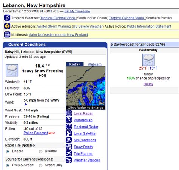Open the WunderMap link
Image resolution: width=179 pixels, height=170 pixels.
pos(83,120)
